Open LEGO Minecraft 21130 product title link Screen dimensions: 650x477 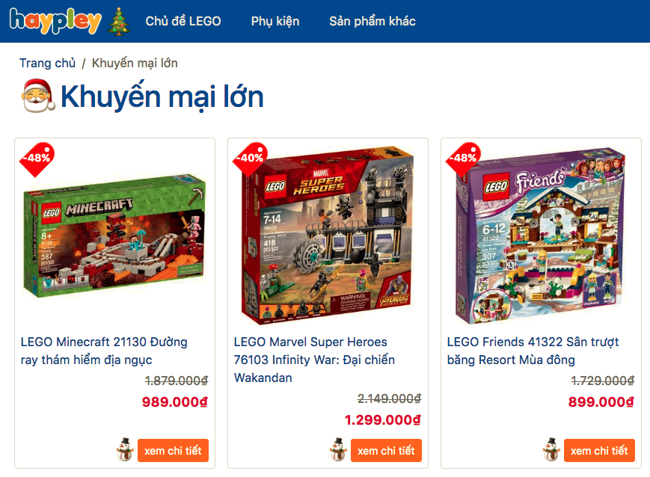tap(104, 351)
